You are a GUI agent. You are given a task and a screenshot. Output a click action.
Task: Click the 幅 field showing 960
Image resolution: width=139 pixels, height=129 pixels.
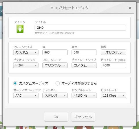pos(55,52)
